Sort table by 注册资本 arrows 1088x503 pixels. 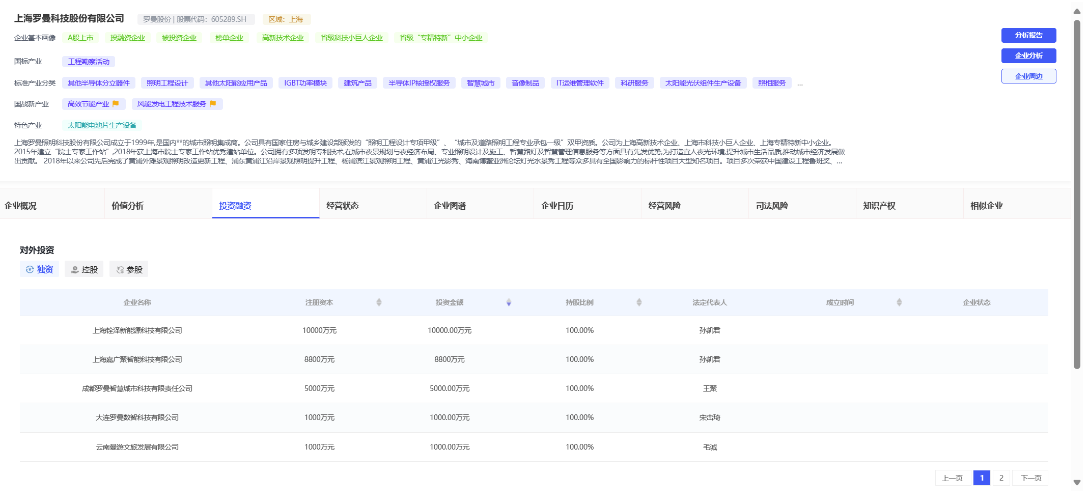click(x=379, y=302)
